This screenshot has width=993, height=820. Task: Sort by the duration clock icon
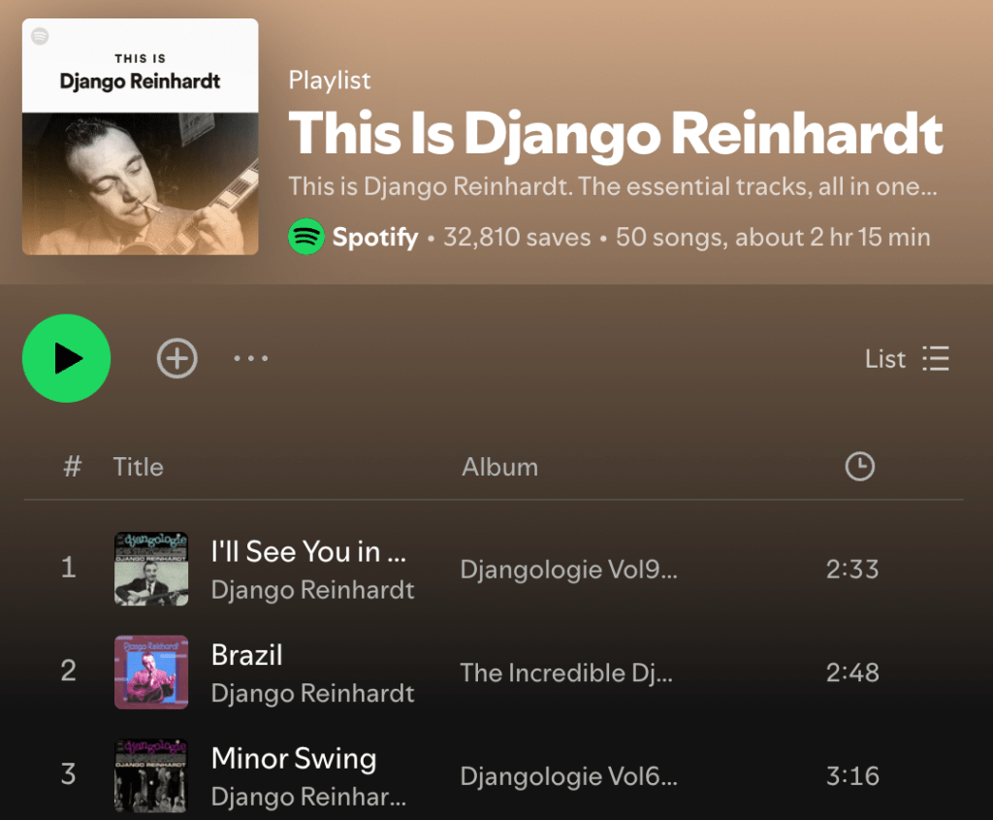click(x=859, y=467)
